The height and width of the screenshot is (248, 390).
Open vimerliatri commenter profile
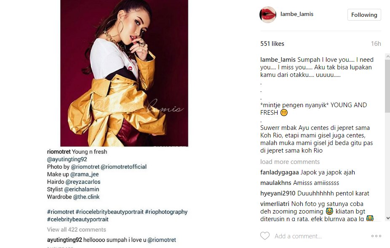tap(275, 204)
